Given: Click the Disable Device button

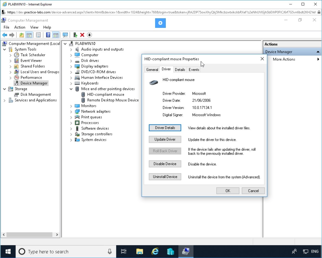Looking at the screenshot, I should (165, 164).
